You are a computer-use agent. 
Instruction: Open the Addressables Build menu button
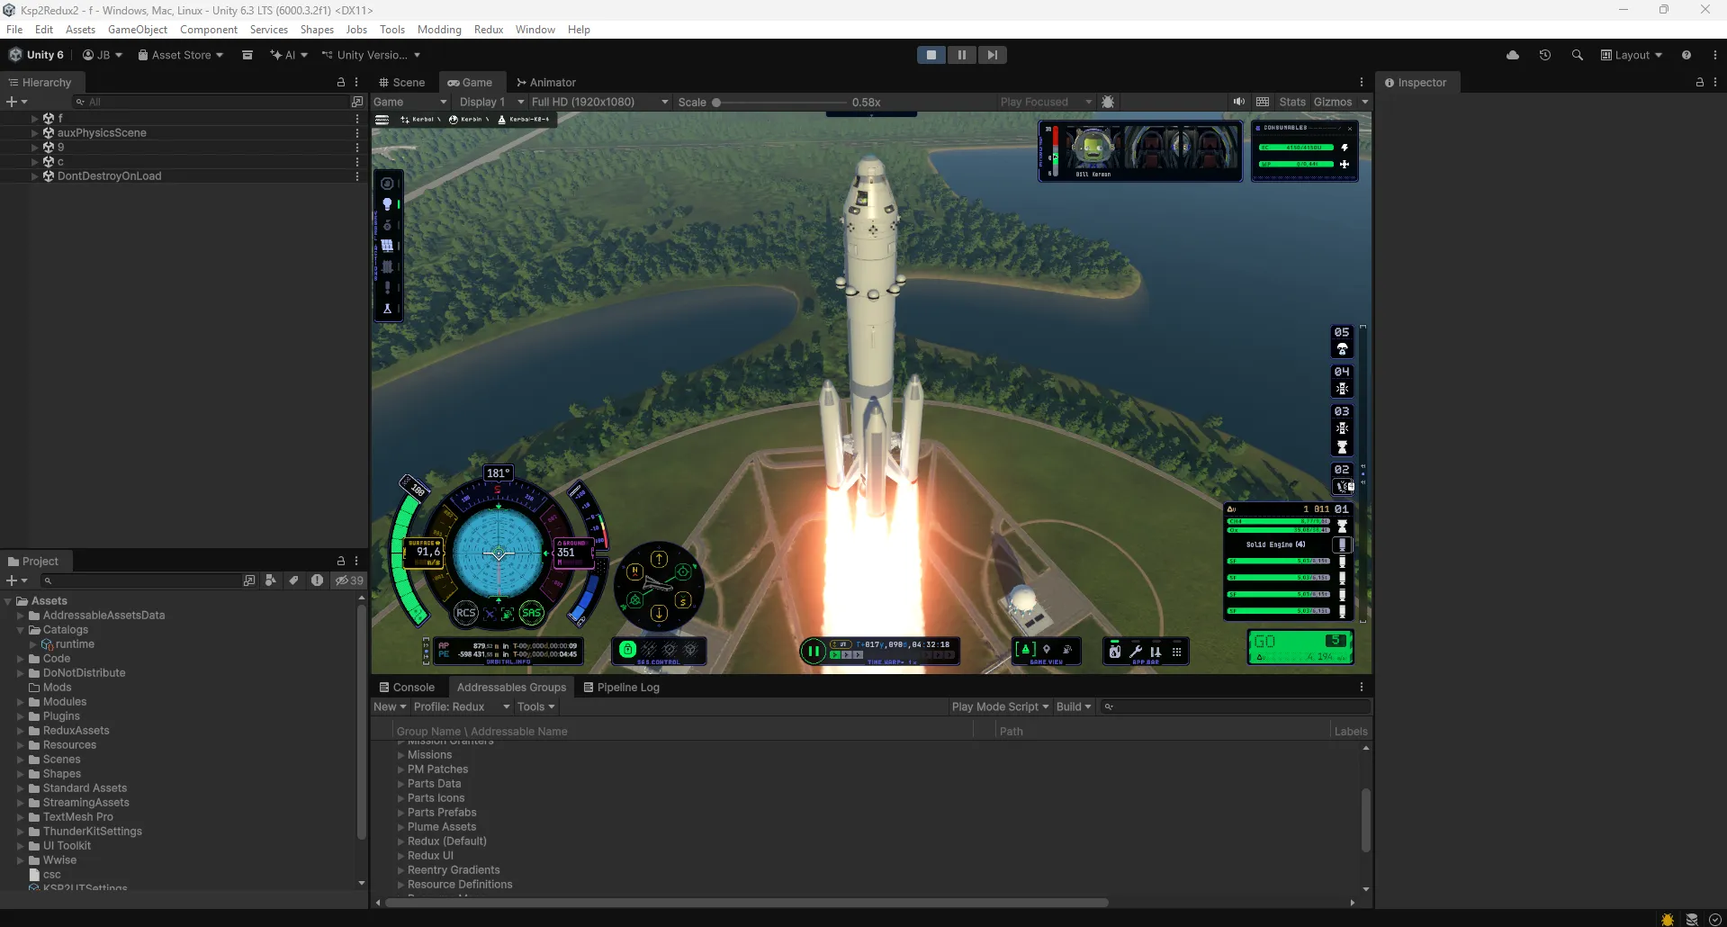1074,706
